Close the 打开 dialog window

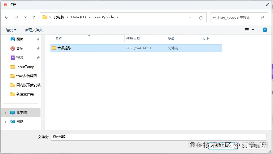tap(267, 5)
